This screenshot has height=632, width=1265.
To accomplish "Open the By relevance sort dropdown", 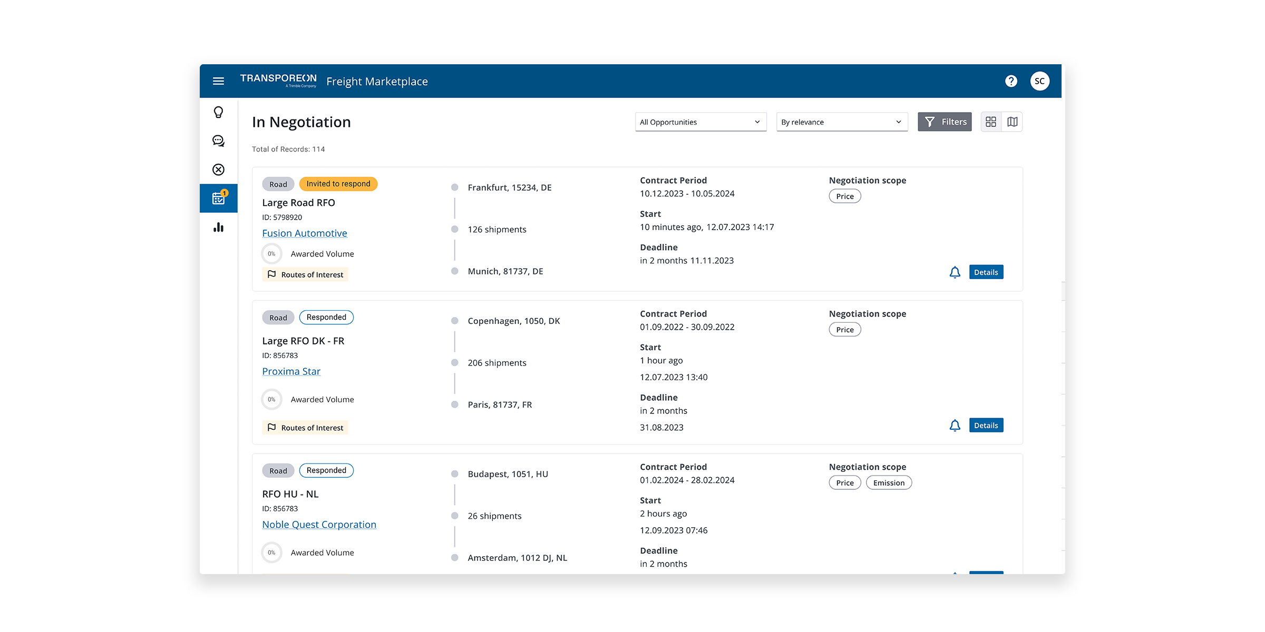I will pos(842,122).
